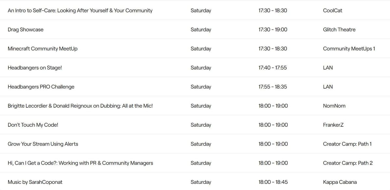Screen dimensions: 390x190
Task: Select Headbangers on Stage! event
Action: [35, 68]
